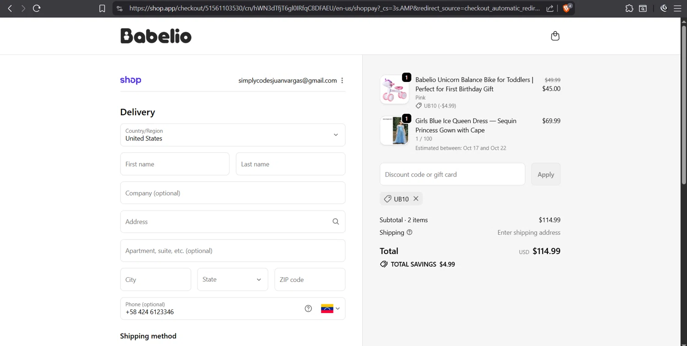Focus the ZIP code field

coord(310,280)
